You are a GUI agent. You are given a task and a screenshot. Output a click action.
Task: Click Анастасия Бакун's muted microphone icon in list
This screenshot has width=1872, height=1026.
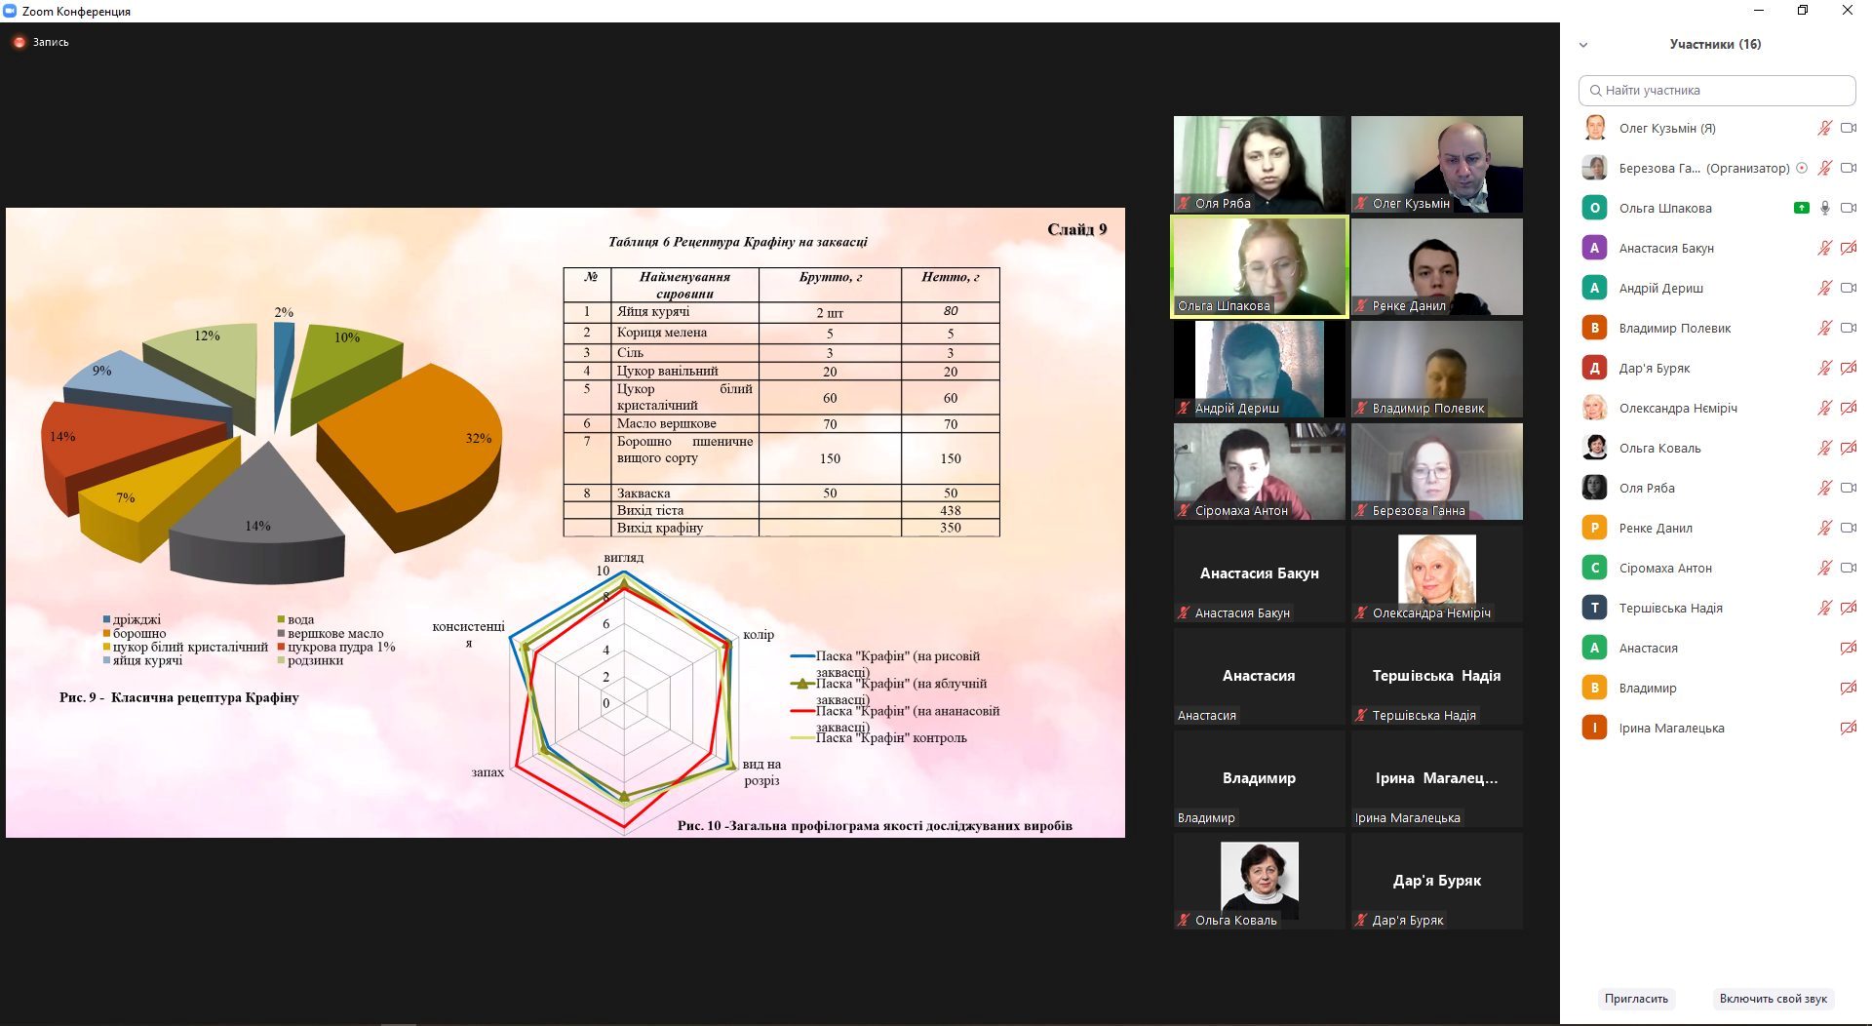1824,248
